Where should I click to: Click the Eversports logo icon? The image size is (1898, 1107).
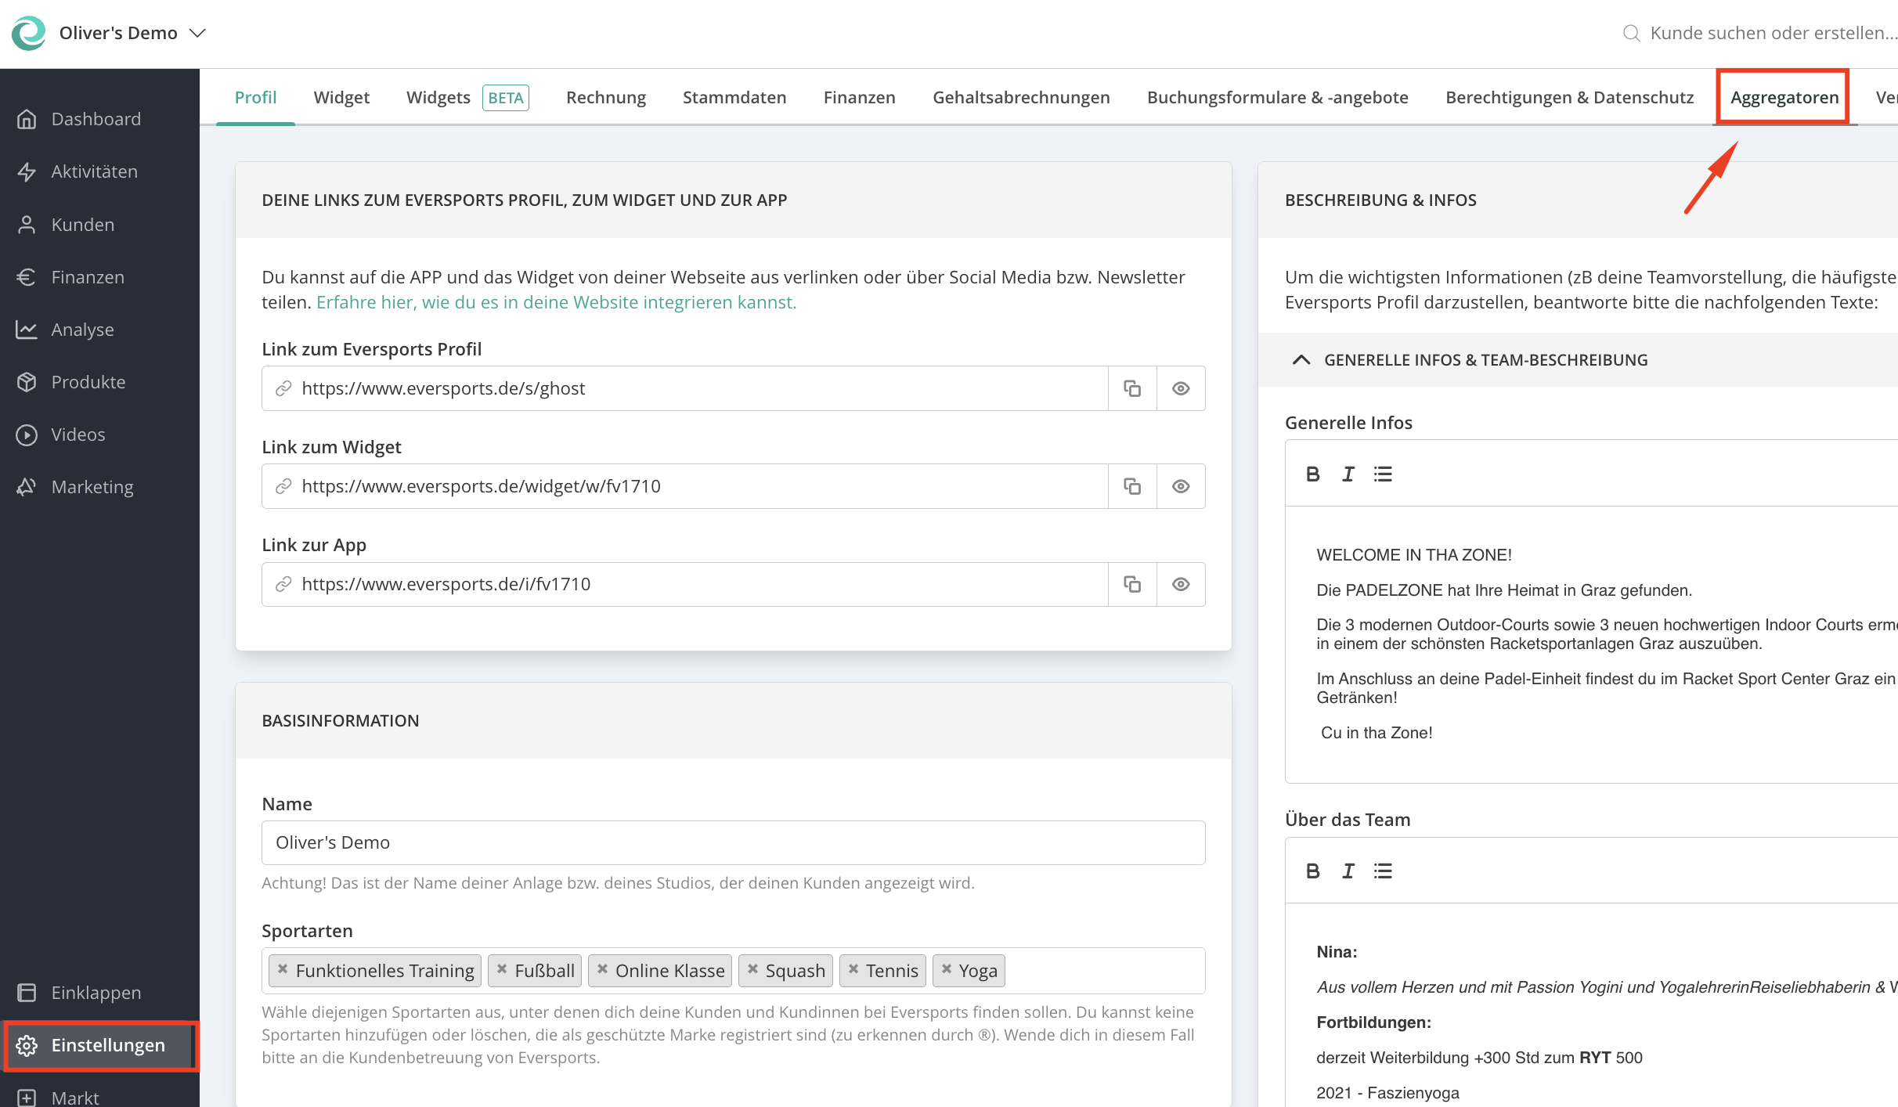(29, 33)
